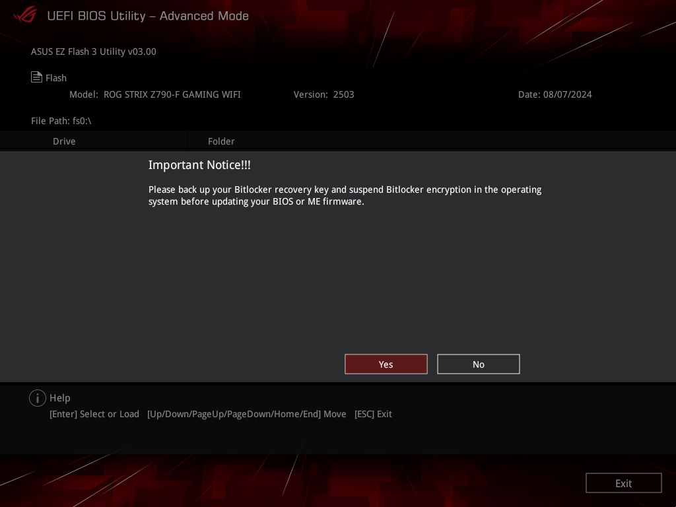Image resolution: width=676 pixels, height=507 pixels.
Task: Click the Bitlocker recovery key warning message
Action: (345, 195)
